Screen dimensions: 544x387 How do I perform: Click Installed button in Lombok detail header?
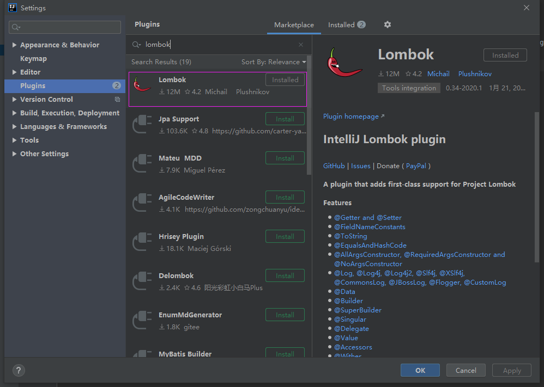click(x=505, y=55)
